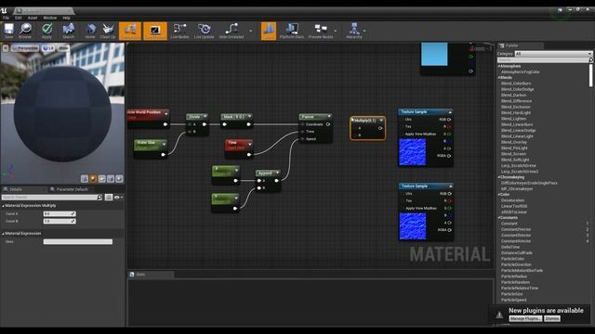Open the Perspective viewport dropdown
The image size is (595, 334).
[x=25, y=48]
